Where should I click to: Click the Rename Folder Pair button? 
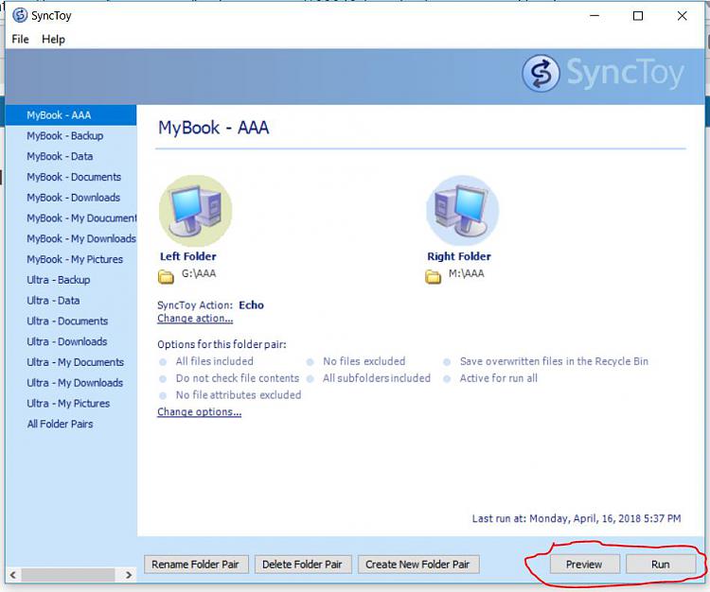click(x=196, y=565)
